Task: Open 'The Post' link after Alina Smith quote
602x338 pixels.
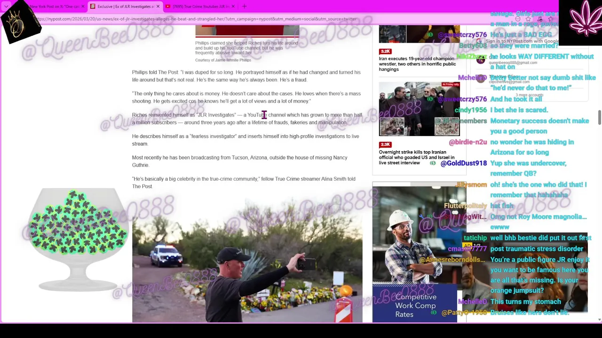Action: coord(142,186)
